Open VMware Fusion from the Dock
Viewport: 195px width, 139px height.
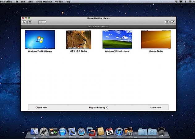(x=91, y=132)
